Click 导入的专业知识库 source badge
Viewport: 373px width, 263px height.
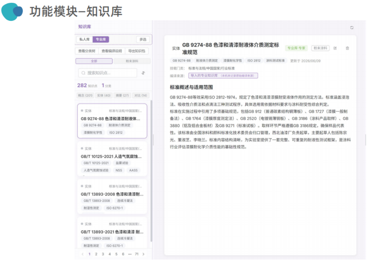click(223, 75)
